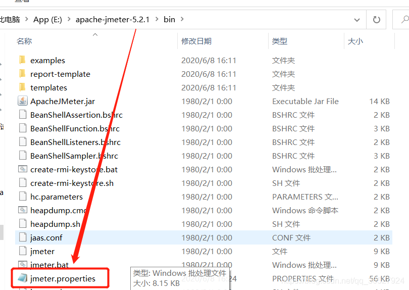
Task: Expand the chevron after bin
Action: pos(182,19)
